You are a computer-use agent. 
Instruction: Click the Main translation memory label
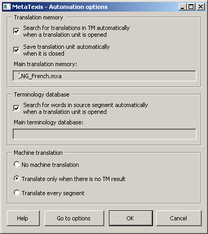coord(45,64)
